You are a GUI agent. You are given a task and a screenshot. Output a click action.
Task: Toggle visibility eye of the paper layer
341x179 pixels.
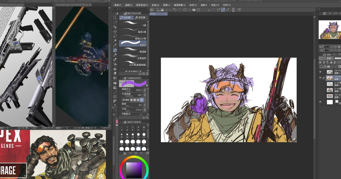[x=320, y=102]
